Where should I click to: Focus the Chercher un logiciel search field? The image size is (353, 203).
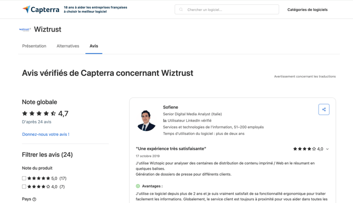[227, 9]
